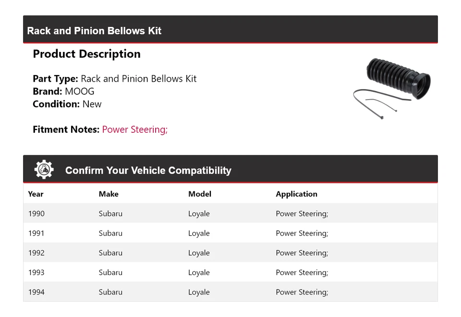461x317 pixels.
Task: Open the red Power Steering fitment notes link
Action: click(x=134, y=129)
